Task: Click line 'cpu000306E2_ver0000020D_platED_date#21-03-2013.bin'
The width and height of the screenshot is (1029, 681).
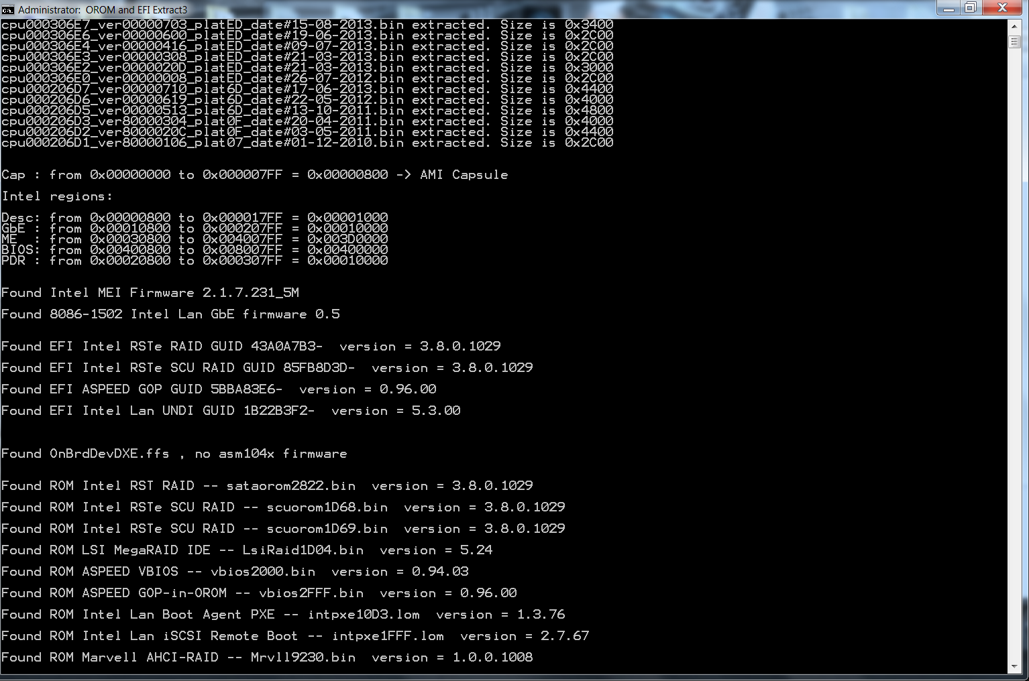Action: (307, 68)
